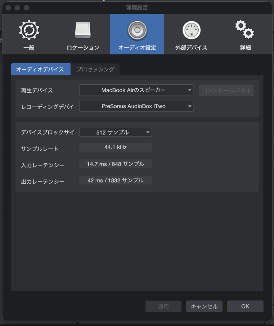
Task: Expand the 再生デバイス dropdown showing MacBook Airのスピーカー
Action: point(136,90)
